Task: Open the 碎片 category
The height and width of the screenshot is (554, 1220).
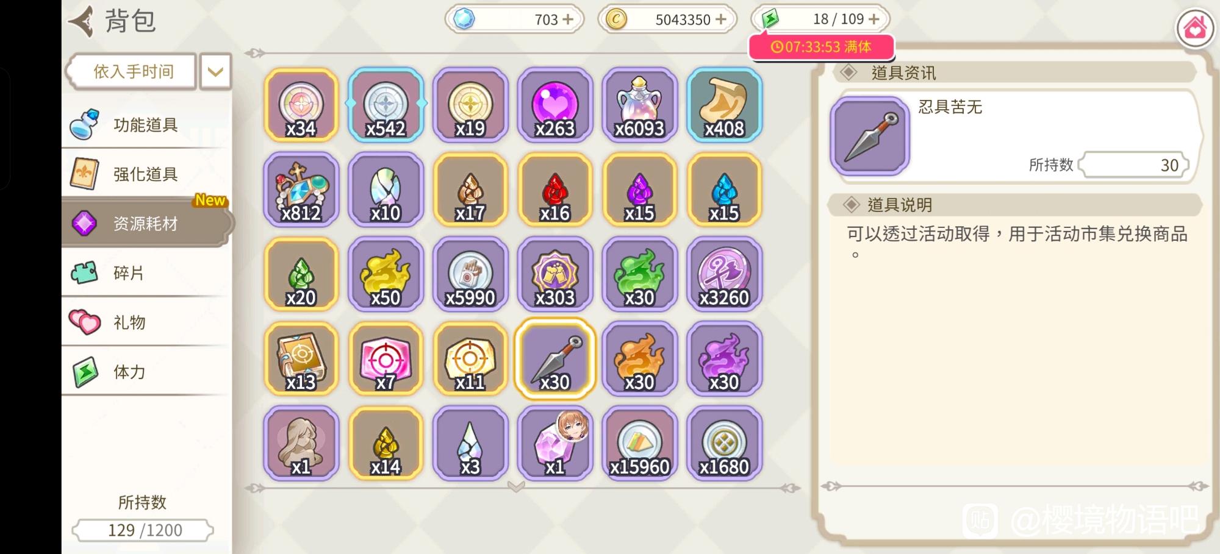Action: click(x=146, y=272)
